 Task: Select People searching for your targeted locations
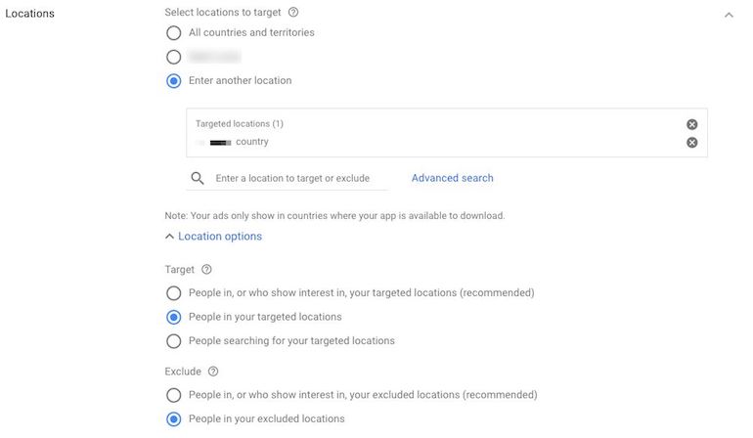pyautogui.click(x=173, y=341)
